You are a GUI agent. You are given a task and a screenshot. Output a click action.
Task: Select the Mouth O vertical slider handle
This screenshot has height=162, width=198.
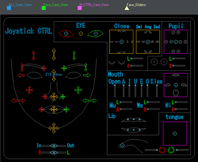(x=148, y=85)
